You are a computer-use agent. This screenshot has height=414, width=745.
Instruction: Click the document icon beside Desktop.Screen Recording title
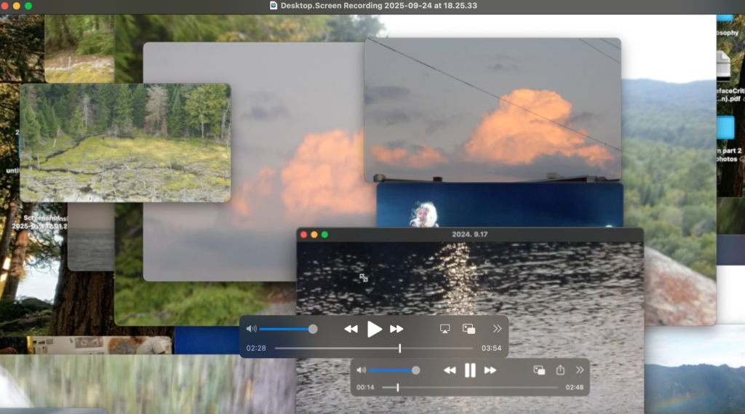(274, 6)
